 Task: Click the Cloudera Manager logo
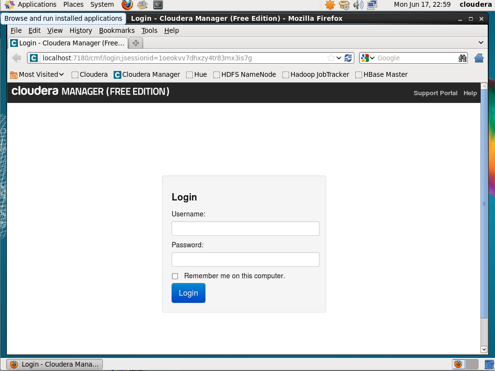click(x=90, y=91)
